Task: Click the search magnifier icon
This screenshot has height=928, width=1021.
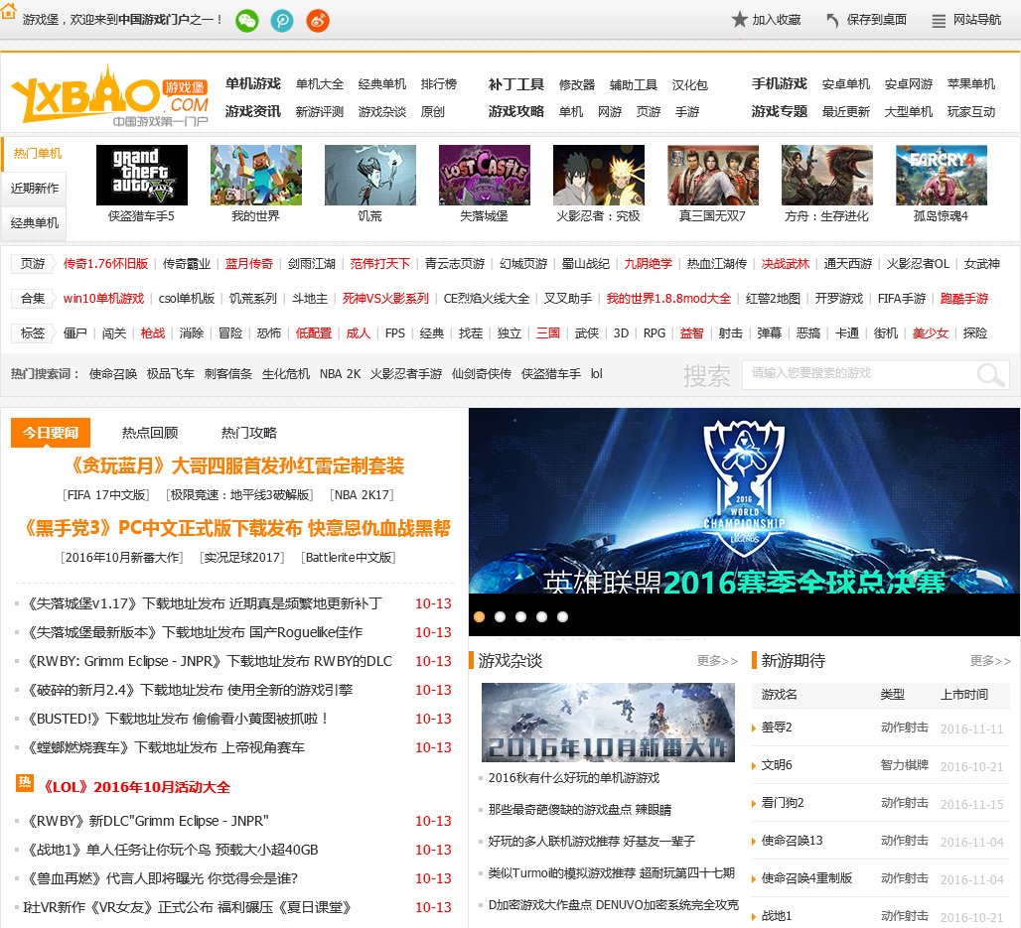Action: point(990,375)
